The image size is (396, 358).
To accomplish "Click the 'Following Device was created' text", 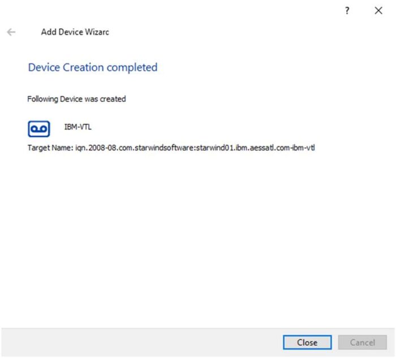I will 76,99.
